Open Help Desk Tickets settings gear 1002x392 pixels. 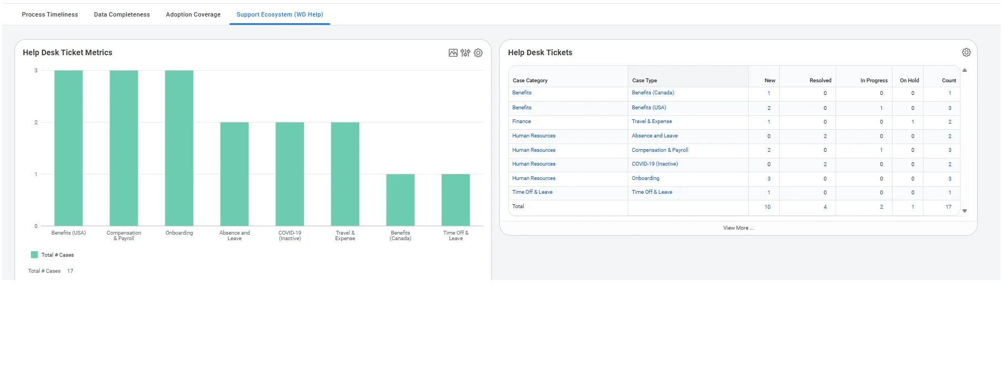click(x=966, y=52)
